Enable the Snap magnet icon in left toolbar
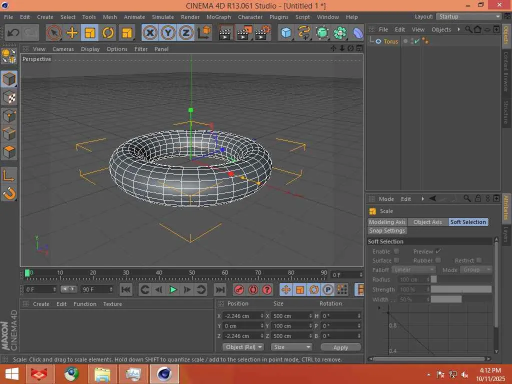The width and height of the screenshot is (512, 384). click(9, 193)
